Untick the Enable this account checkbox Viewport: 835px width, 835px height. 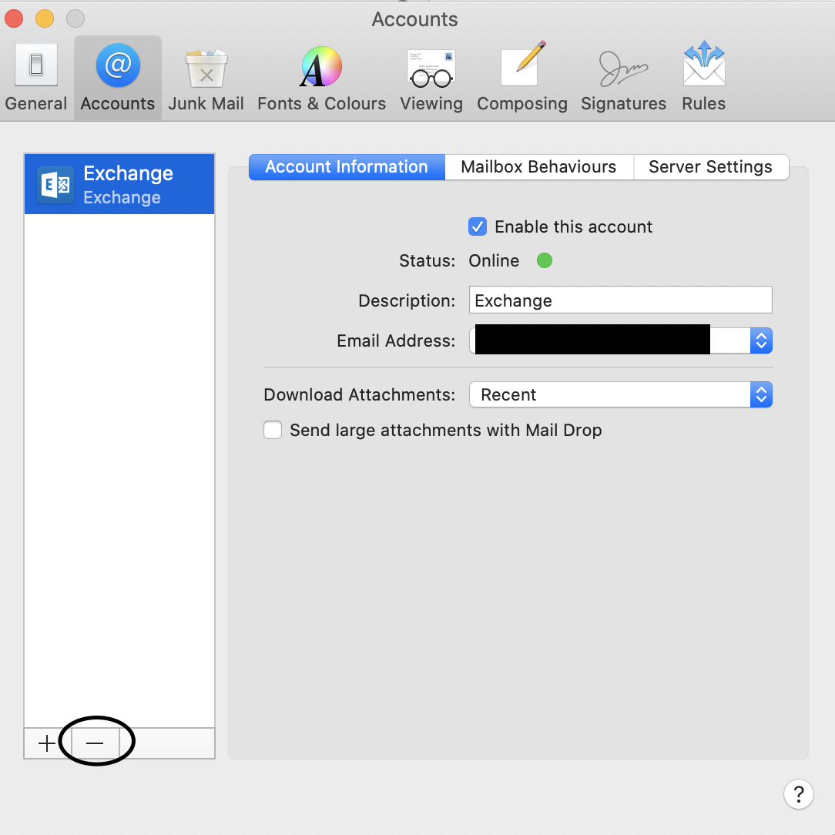point(478,226)
